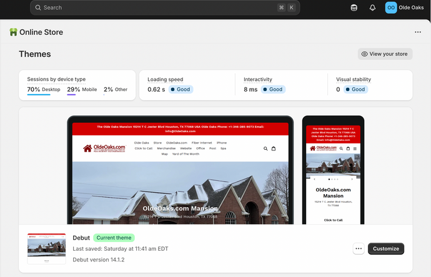
Task: Click Debut version 14.1.2 text
Action: 99,260
